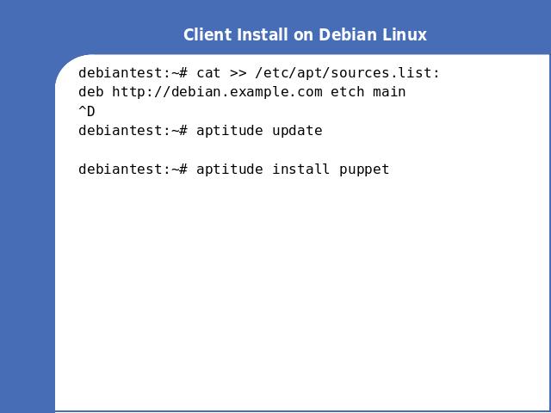Click the 'cat >>' command text
The image size is (551, 413).
(x=221, y=73)
